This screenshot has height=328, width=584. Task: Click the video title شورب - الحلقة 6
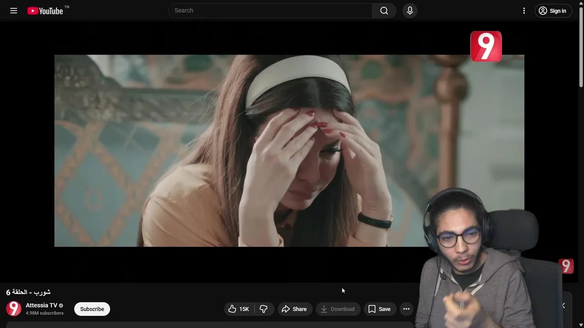(x=28, y=292)
